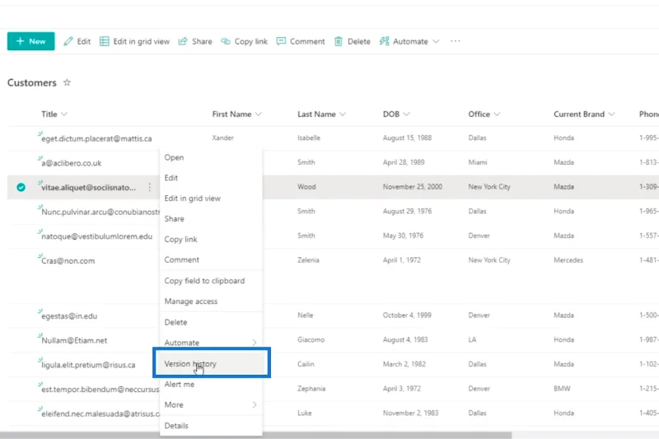The width and height of the screenshot is (659, 439).
Task: Open the a@aclibero.co.uk item
Action: click(x=72, y=163)
